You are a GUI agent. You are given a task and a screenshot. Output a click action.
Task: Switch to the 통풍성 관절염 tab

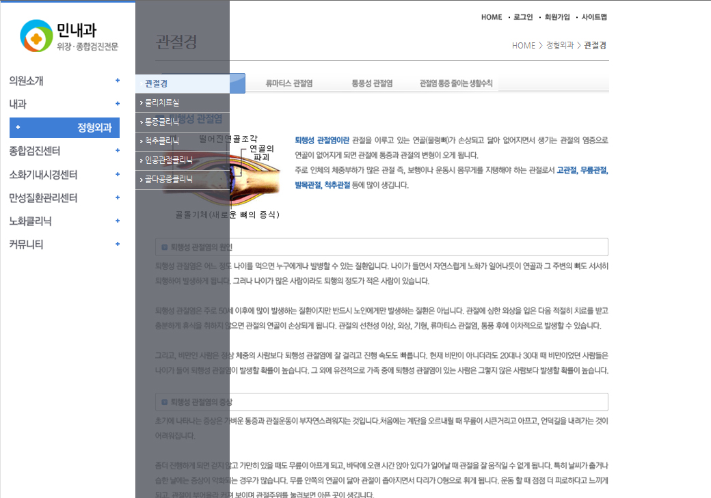[x=372, y=83]
